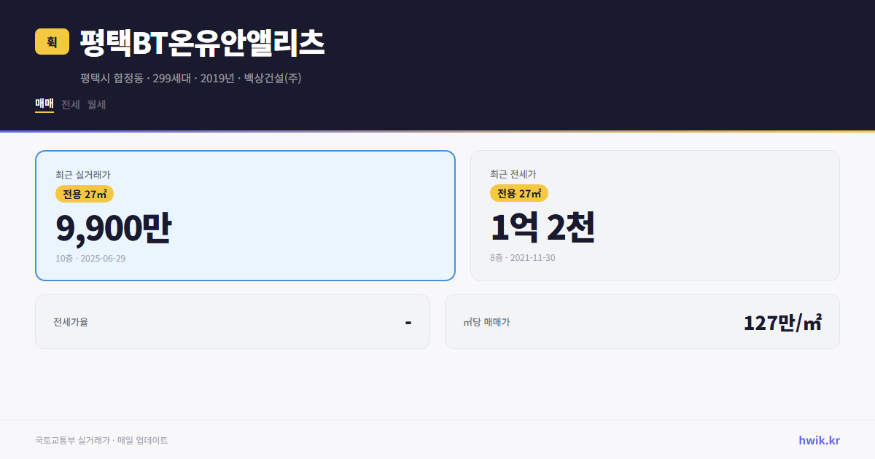
Task: Click the 8층 · 2021-11-30 detail text
Action: [x=521, y=257]
